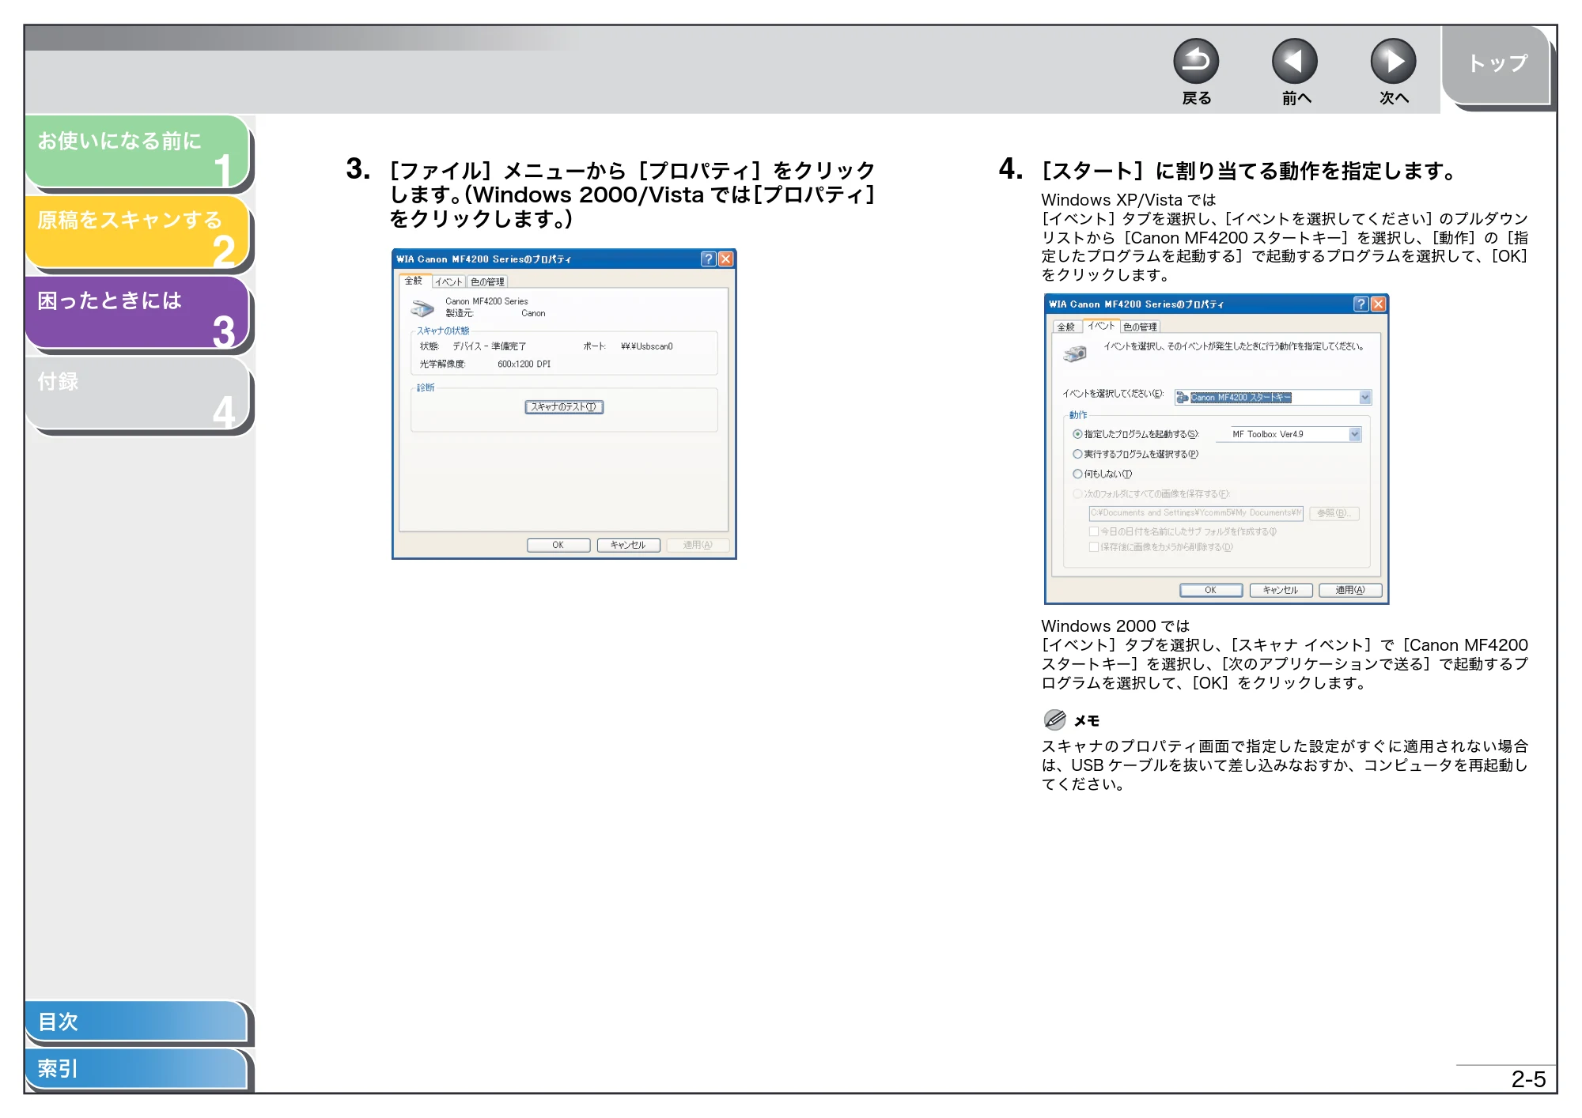Click the scanner device icon in step 3 dialog
Screen dimensions: 1582x1118
click(x=422, y=308)
